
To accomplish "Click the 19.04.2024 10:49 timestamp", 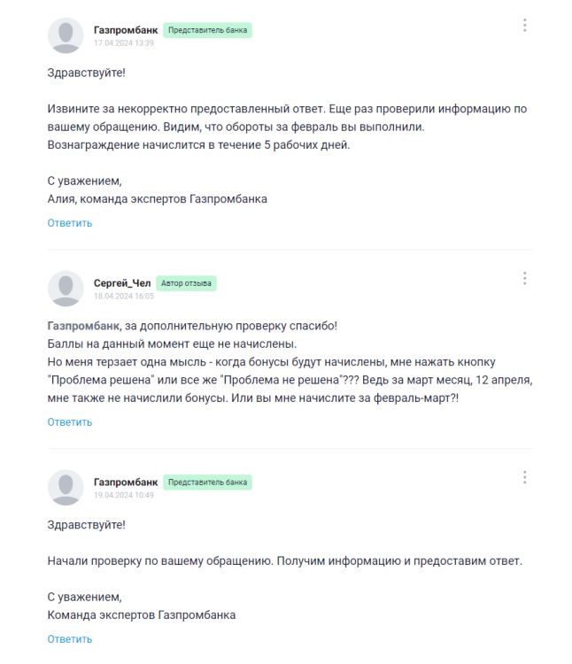I will pyautogui.click(x=124, y=496).
